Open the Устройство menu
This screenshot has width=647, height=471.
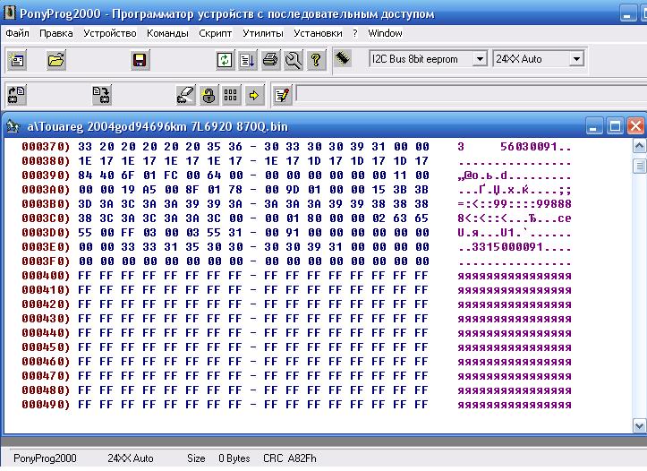[110, 33]
